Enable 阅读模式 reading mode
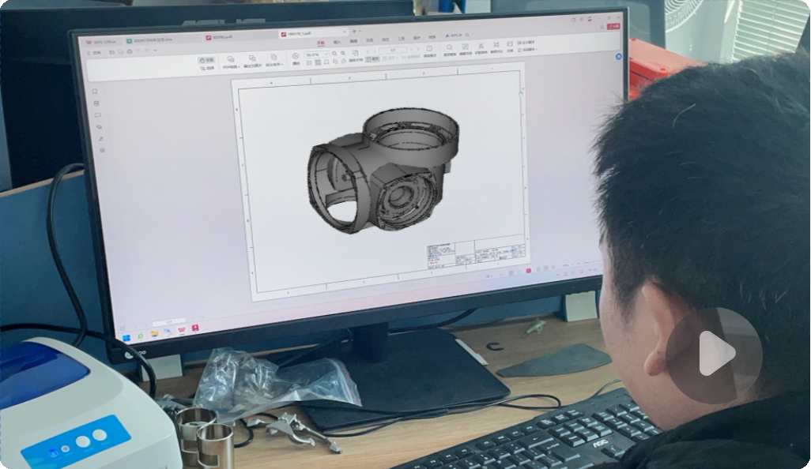The height and width of the screenshot is (469, 811). tap(430, 51)
